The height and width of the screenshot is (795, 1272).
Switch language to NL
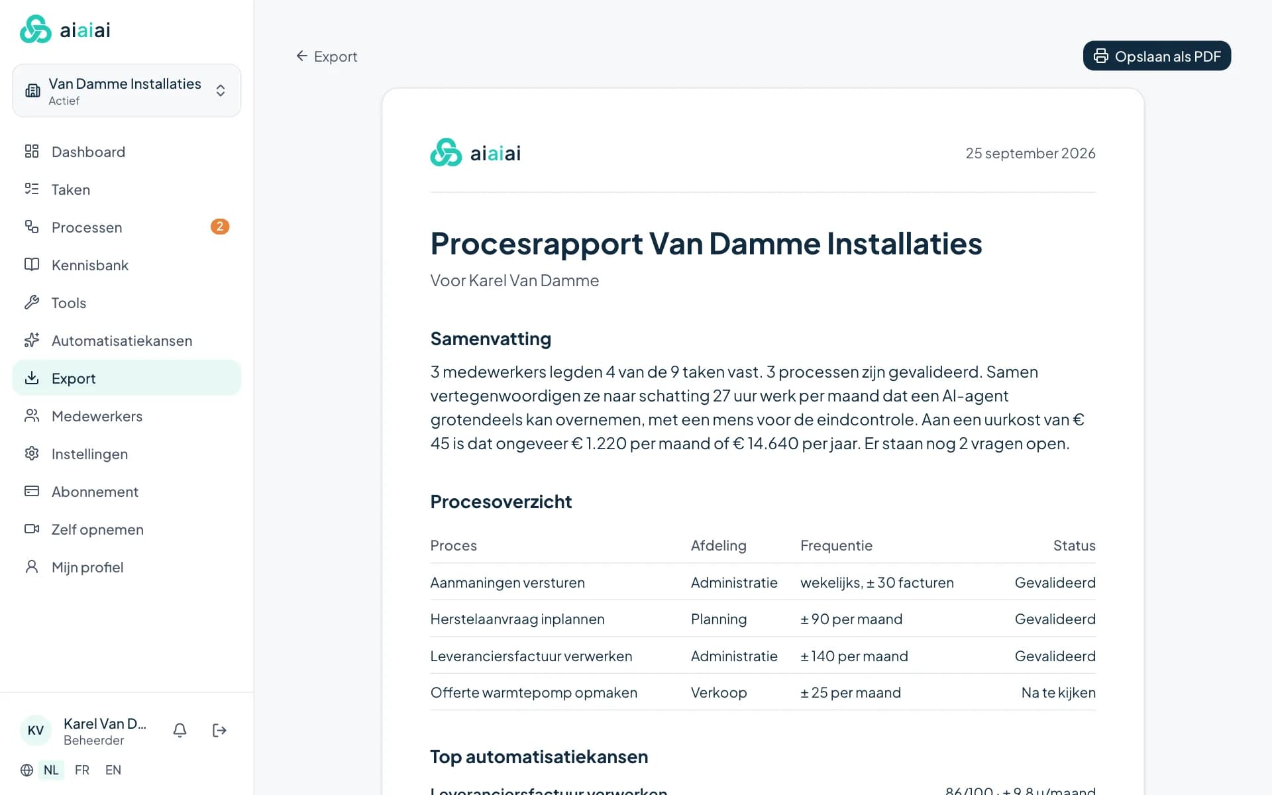click(x=51, y=770)
